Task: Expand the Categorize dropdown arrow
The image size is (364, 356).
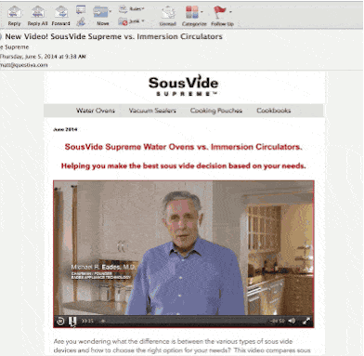Action: click(202, 12)
